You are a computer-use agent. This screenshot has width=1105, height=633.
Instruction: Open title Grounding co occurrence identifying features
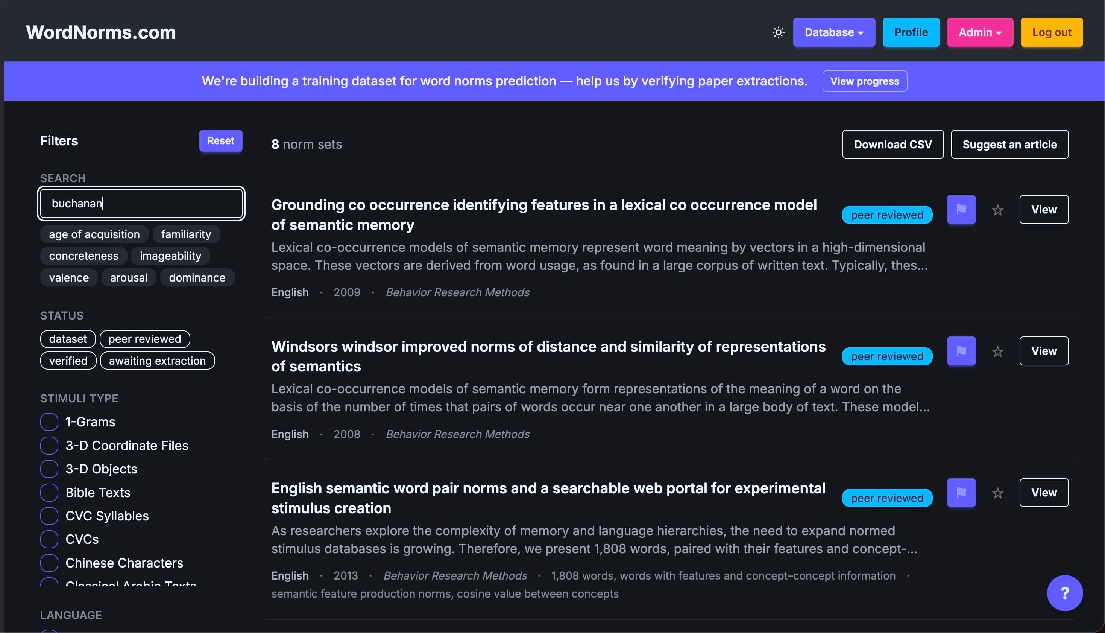544,215
